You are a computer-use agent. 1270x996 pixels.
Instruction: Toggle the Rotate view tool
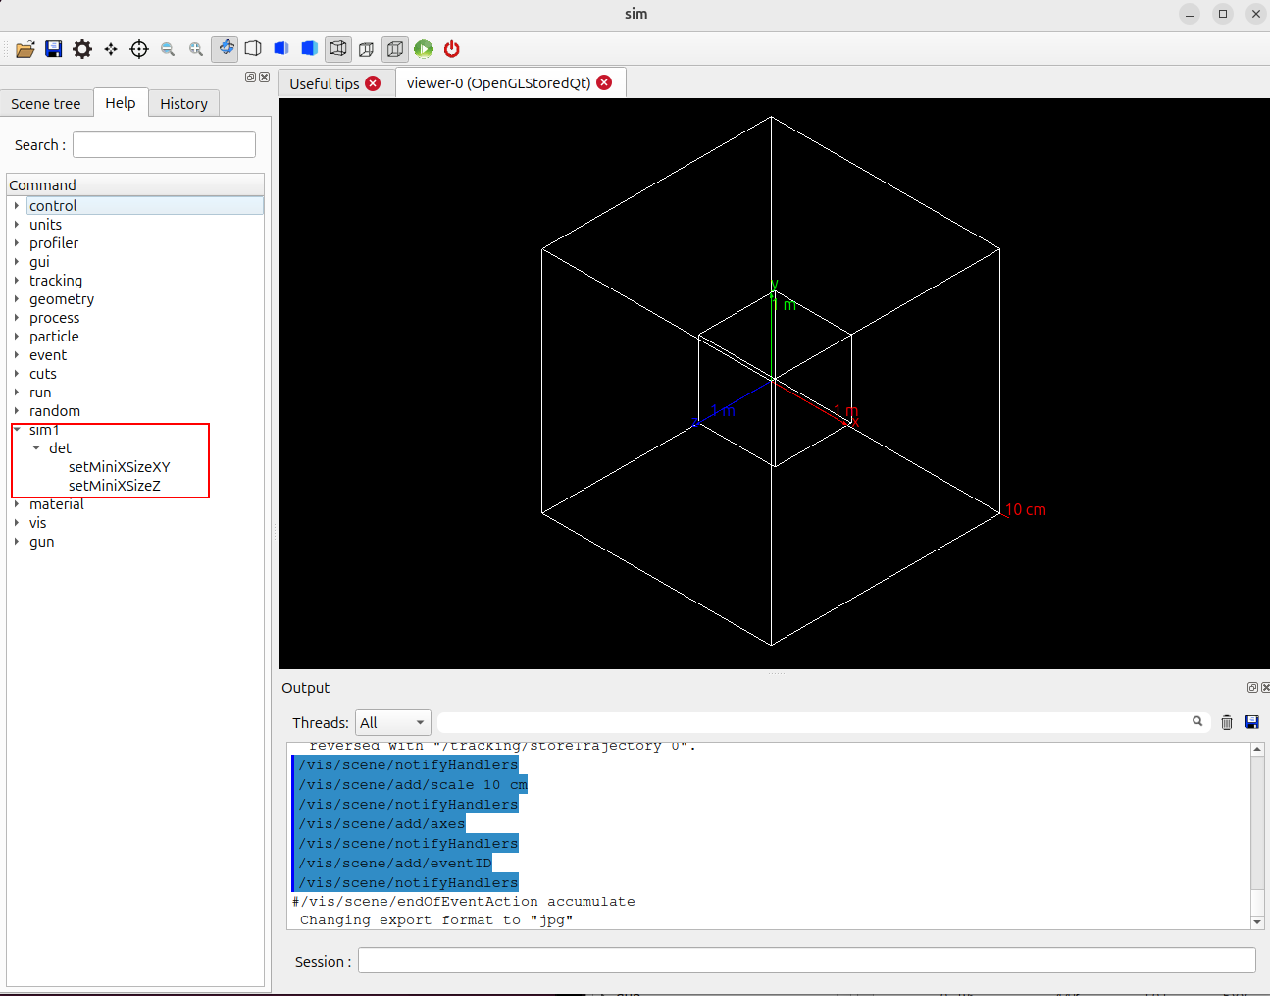(225, 48)
